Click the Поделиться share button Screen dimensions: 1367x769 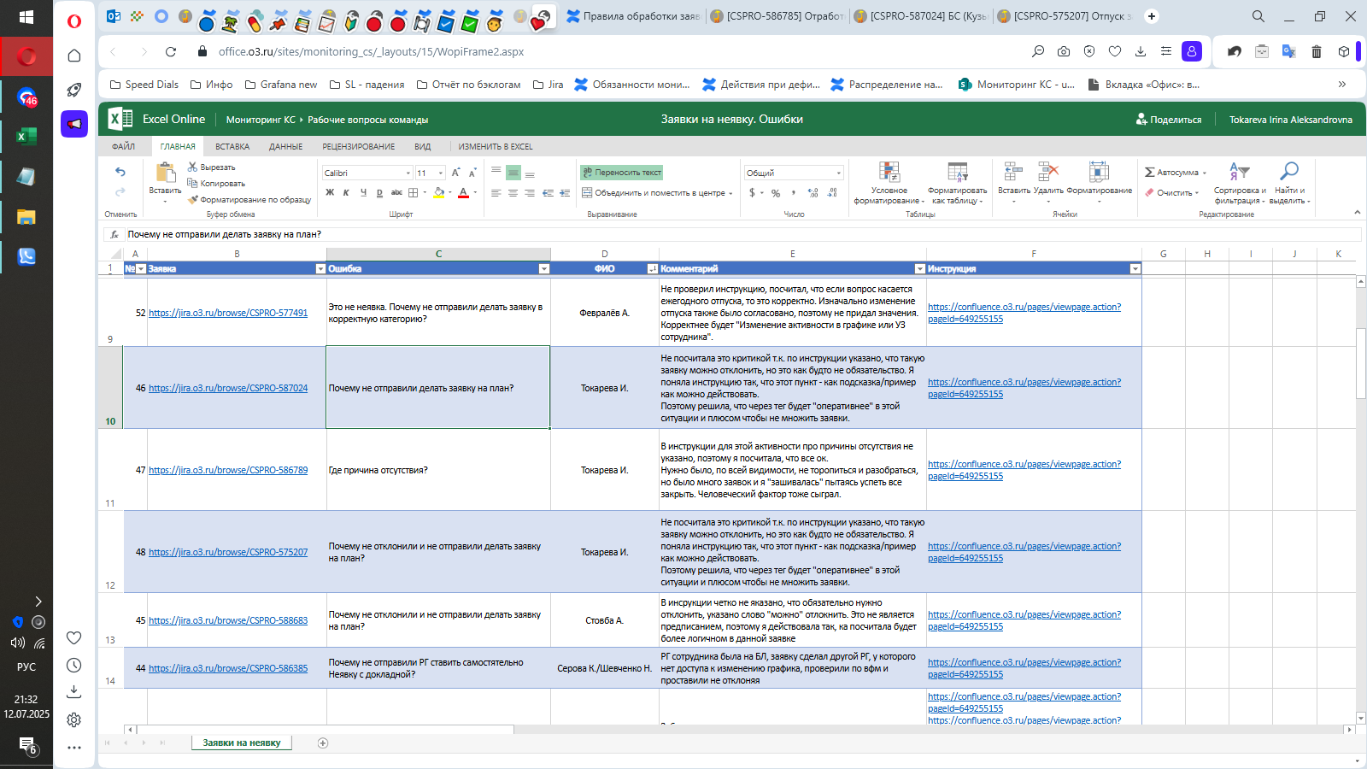point(1169,120)
